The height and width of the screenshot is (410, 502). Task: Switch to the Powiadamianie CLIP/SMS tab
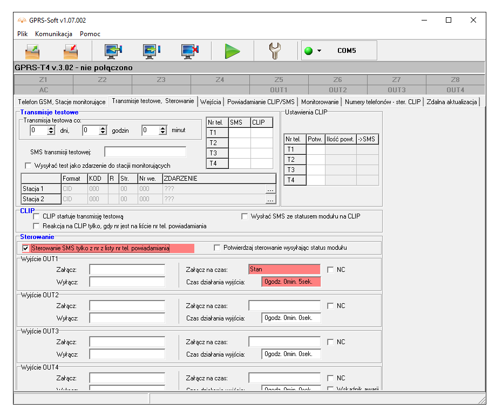(261, 101)
